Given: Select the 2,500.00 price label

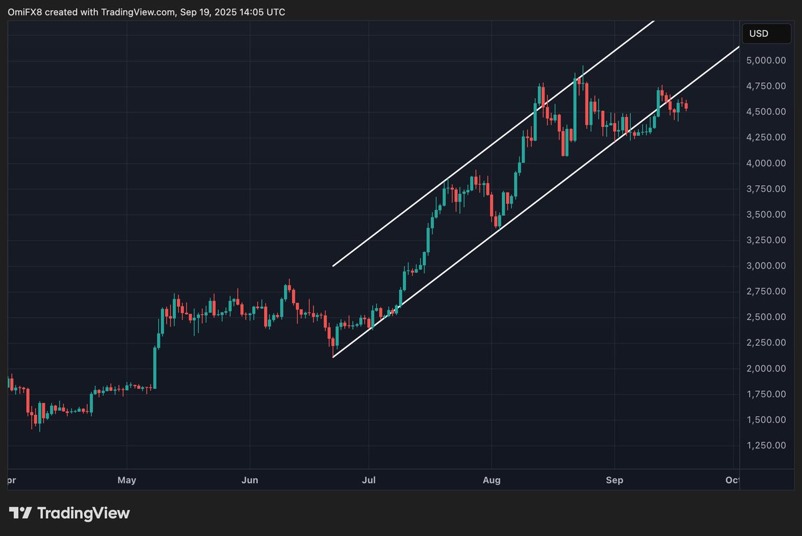Looking at the screenshot, I should 767,317.
